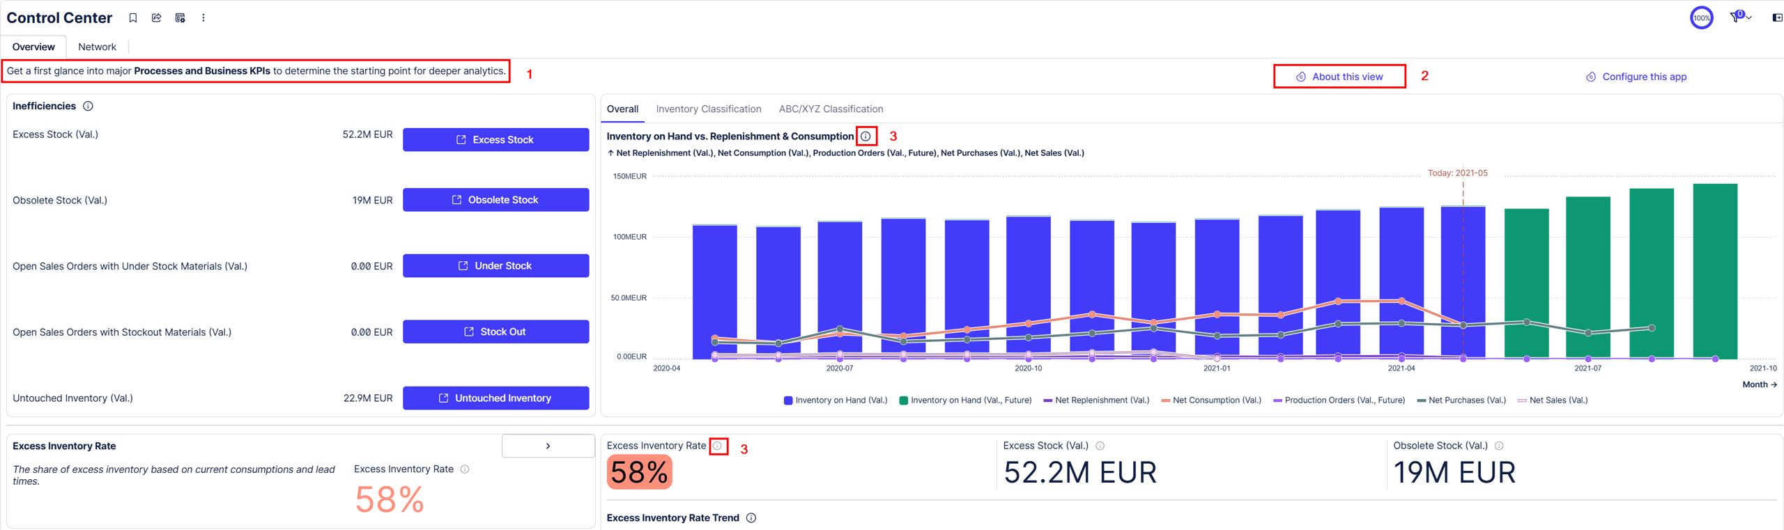
Task: Click info icon beside Inefficiencies heading
Action: point(89,107)
